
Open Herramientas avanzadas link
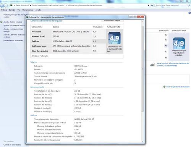13,40
